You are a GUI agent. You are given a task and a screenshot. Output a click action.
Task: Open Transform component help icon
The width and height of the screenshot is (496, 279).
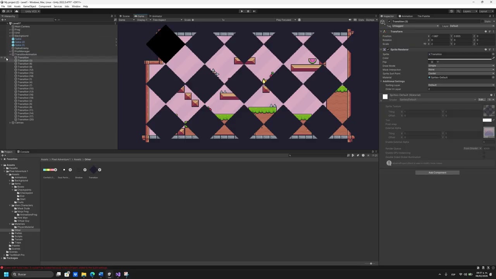[x=486, y=31]
